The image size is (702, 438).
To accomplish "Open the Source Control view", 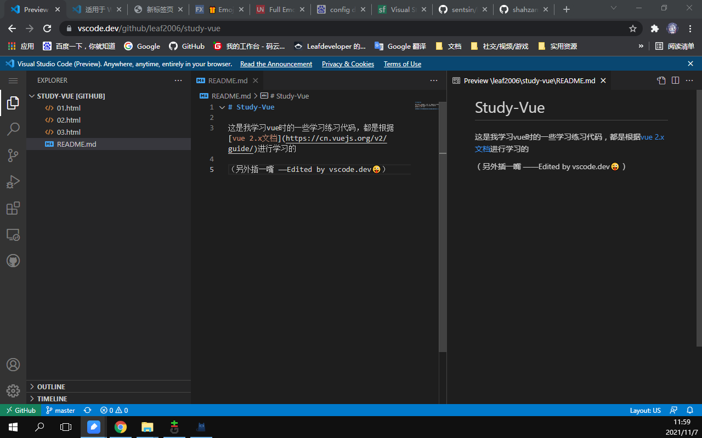I will pyautogui.click(x=13, y=155).
